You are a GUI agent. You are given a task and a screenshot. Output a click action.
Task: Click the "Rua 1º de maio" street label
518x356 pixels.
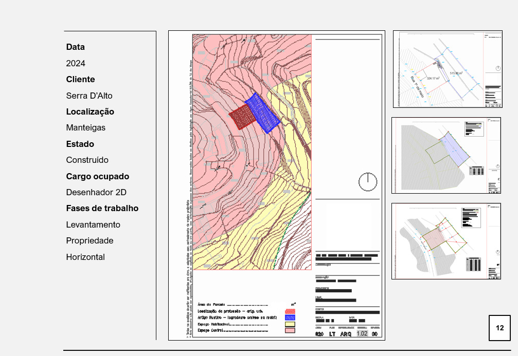[x=417, y=87]
